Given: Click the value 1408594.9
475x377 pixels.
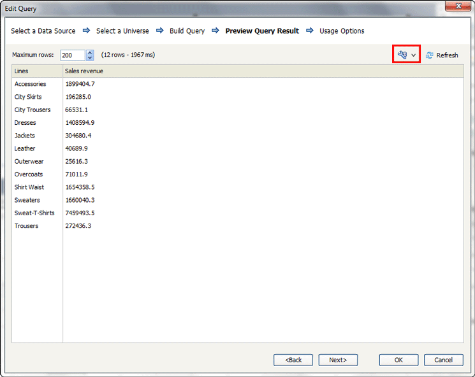Looking at the screenshot, I should tap(80, 122).
